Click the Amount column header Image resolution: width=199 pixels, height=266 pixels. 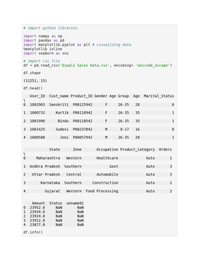click(38, 203)
